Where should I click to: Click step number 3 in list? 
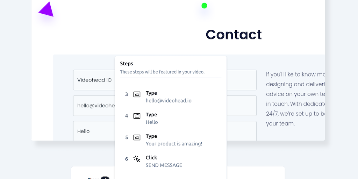click(x=127, y=94)
